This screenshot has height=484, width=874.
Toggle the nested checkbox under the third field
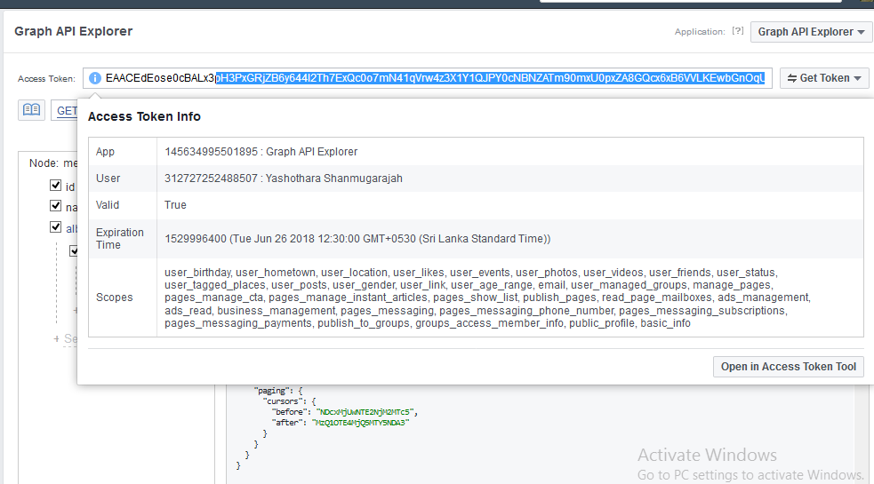[74, 250]
